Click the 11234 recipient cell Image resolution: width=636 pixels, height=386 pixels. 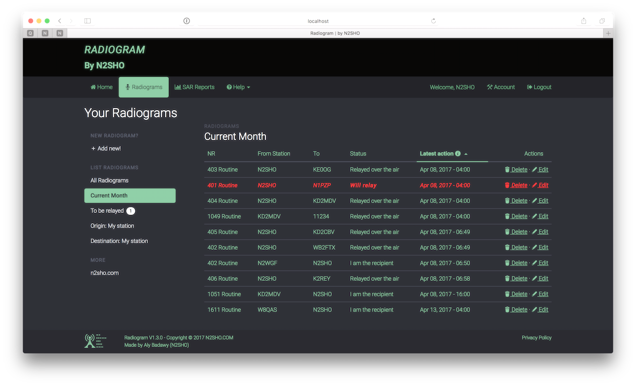pyautogui.click(x=321, y=217)
